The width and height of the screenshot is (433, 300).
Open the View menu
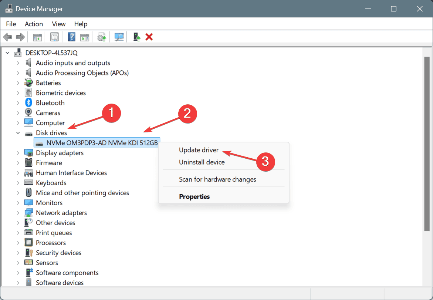pos(58,24)
